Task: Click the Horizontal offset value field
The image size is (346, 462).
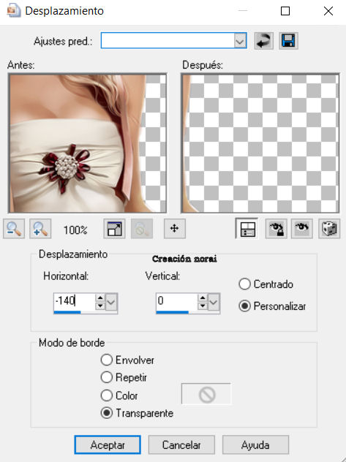Action: [x=75, y=301]
